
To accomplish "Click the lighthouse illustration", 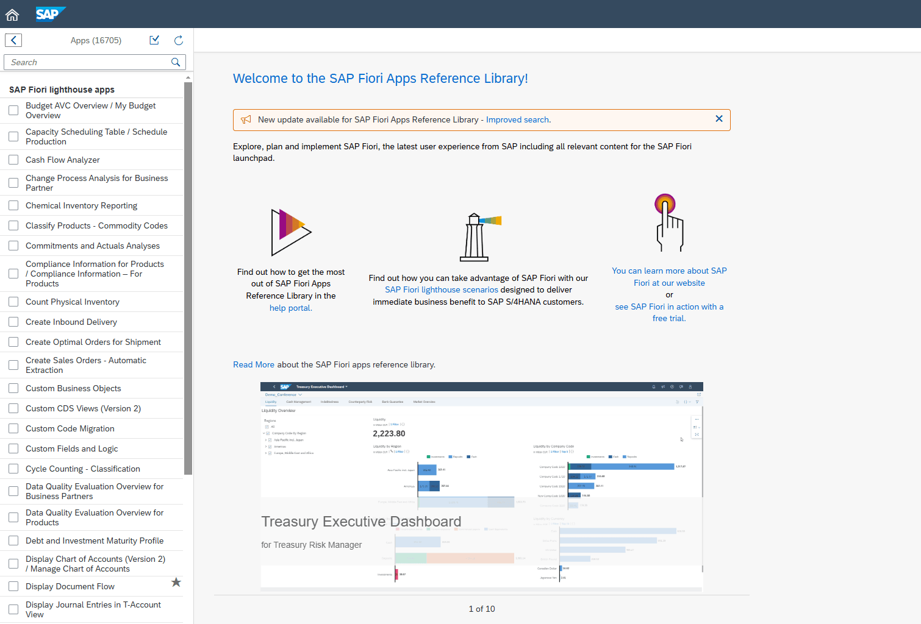I will (x=479, y=237).
